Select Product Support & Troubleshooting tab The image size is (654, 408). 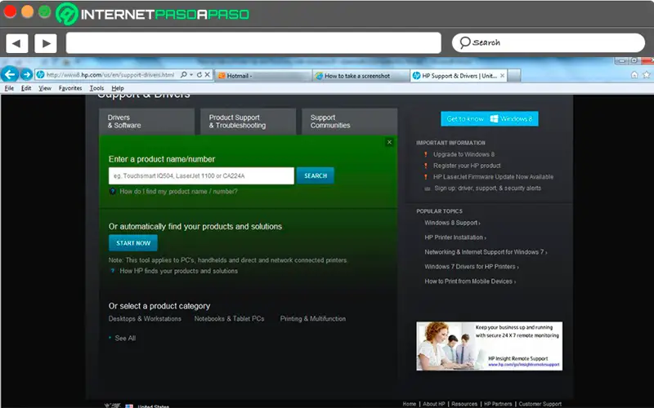[x=249, y=122]
